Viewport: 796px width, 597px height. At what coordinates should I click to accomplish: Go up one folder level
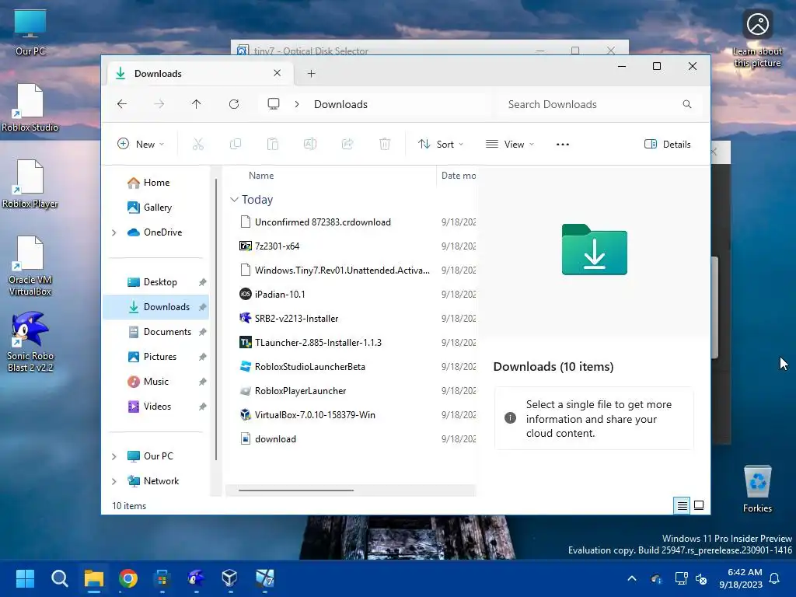[x=197, y=104]
